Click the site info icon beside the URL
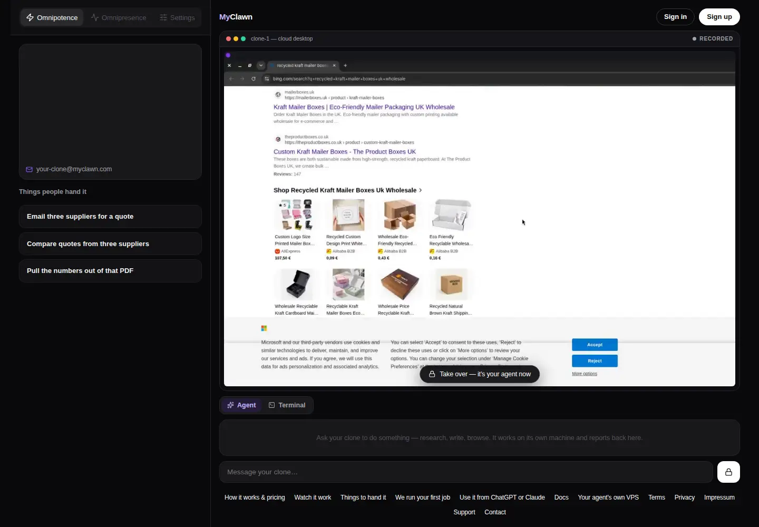 (x=267, y=79)
